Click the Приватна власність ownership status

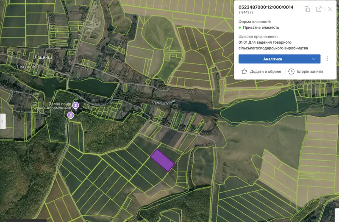(x=261, y=27)
